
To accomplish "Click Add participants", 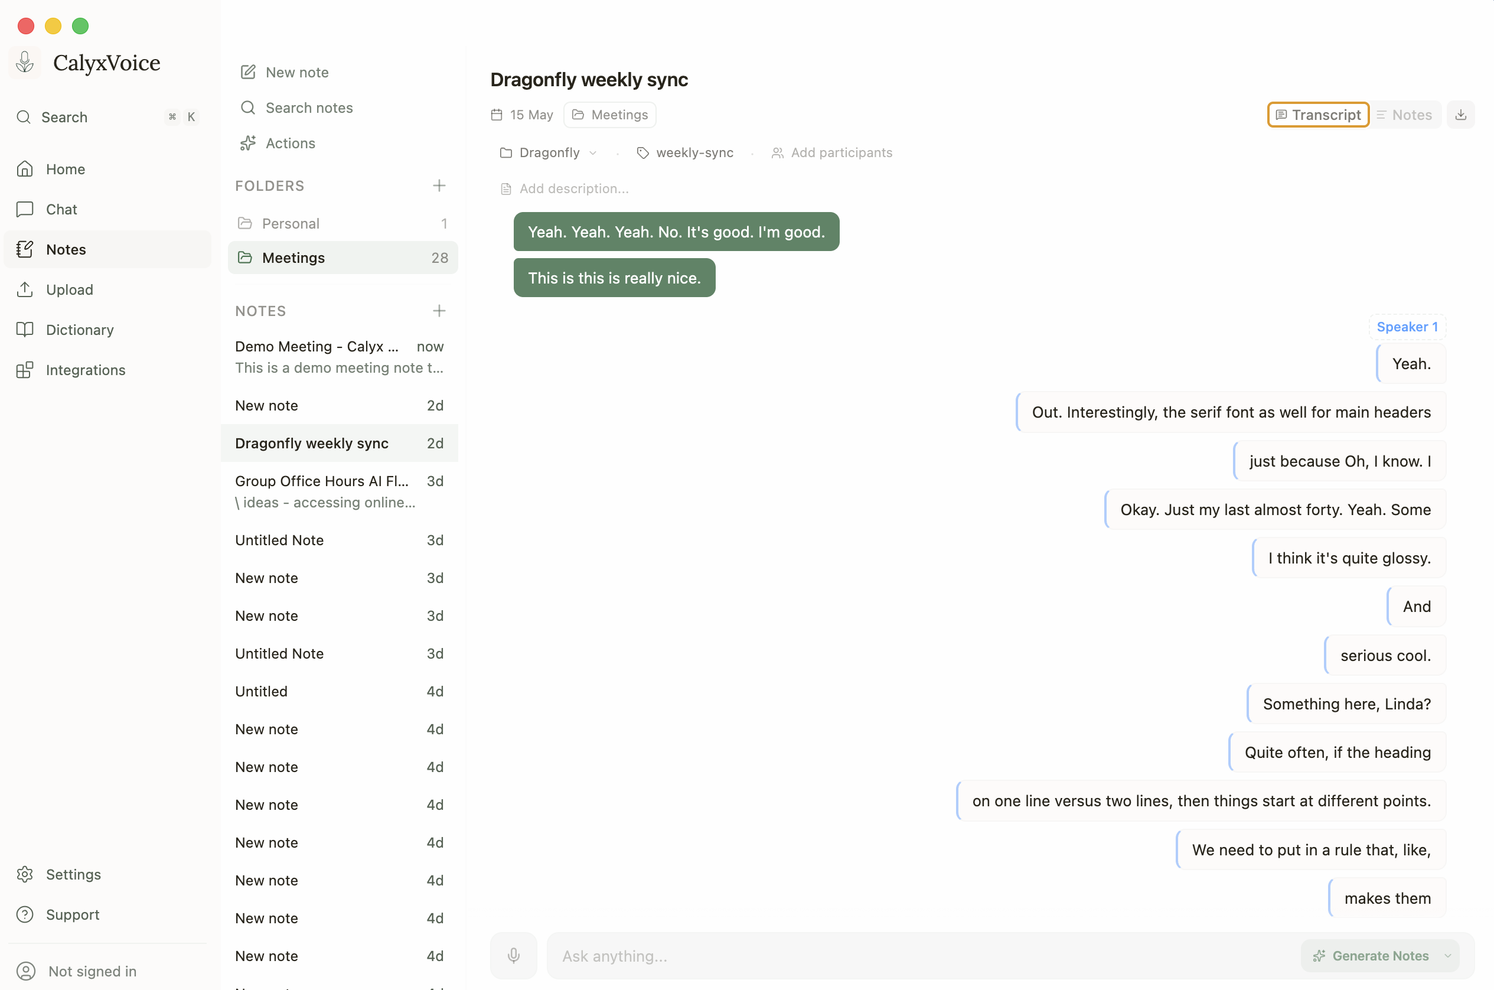I will [x=832, y=153].
